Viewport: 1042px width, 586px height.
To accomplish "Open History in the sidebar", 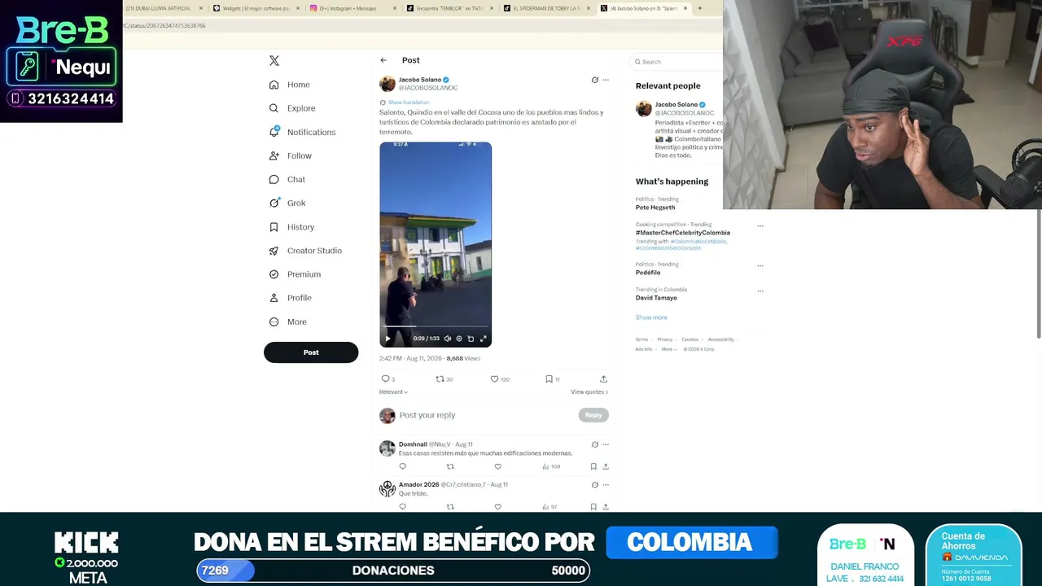I will tap(291, 227).
